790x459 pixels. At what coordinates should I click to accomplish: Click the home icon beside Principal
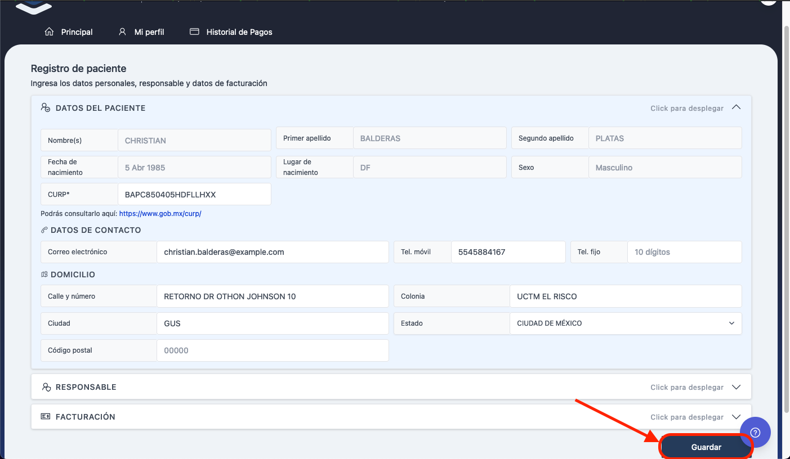click(49, 31)
